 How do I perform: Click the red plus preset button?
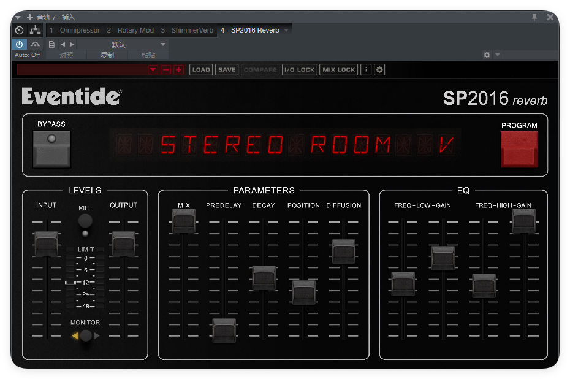179,69
